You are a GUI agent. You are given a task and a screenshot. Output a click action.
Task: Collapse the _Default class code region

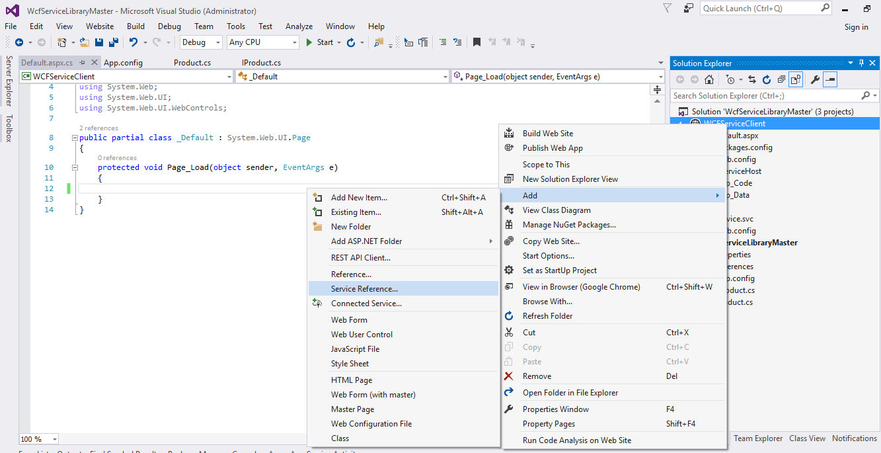(74, 138)
